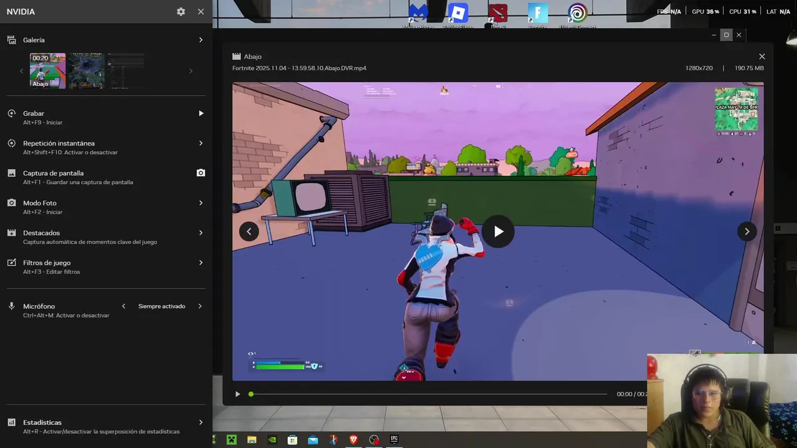This screenshot has height=448, width=797.
Task: Take screenshot with the camera icon
Action: [200, 173]
